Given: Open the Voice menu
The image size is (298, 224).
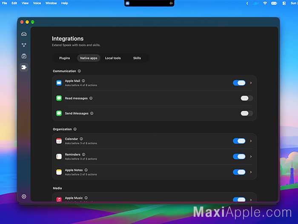Looking at the screenshot, I should pos(37,3).
